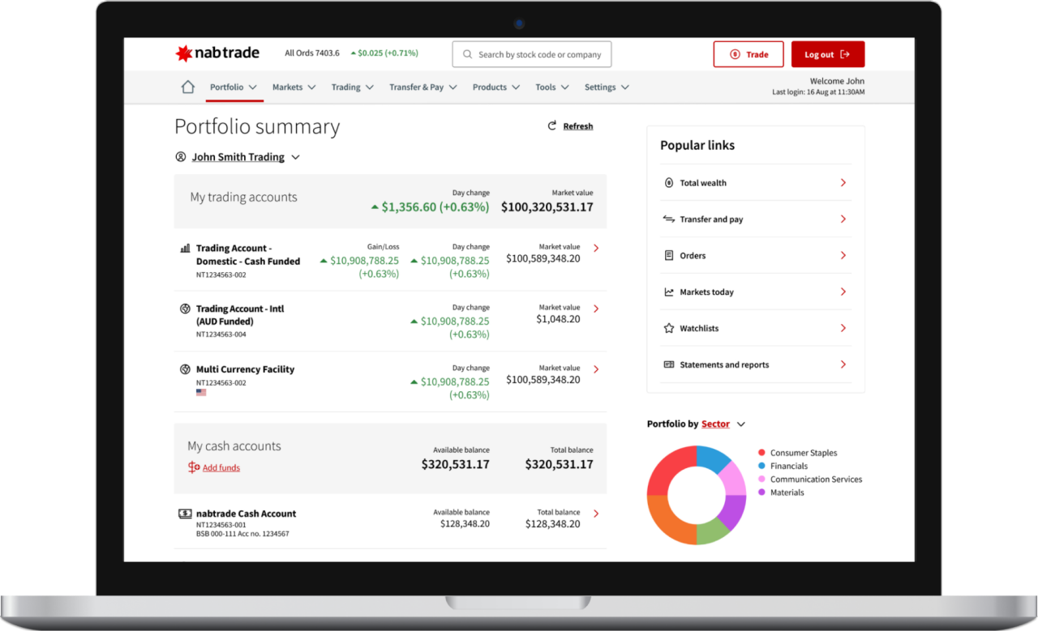Click the US flag icon under Multi Currency Facility
Screen dimensions: 1038x631
tap(201, 392)
